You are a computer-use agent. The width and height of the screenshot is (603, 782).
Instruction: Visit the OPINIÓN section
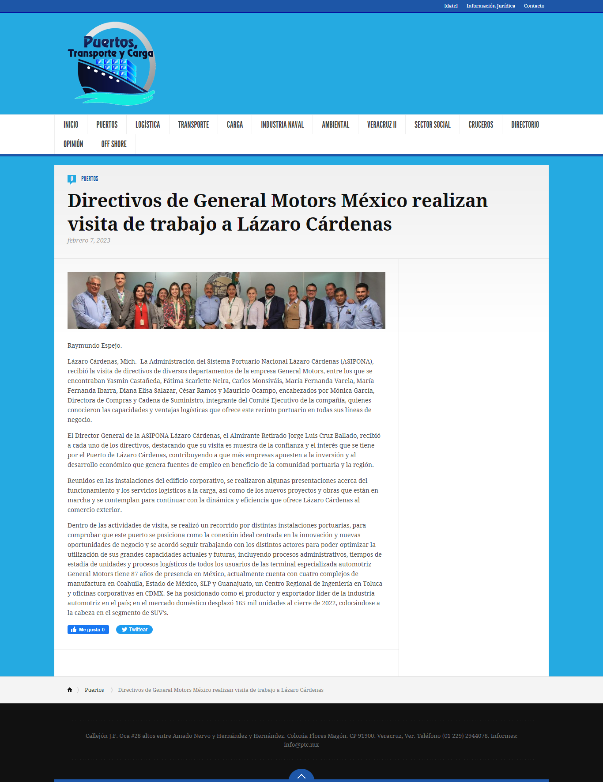(73, 144)
